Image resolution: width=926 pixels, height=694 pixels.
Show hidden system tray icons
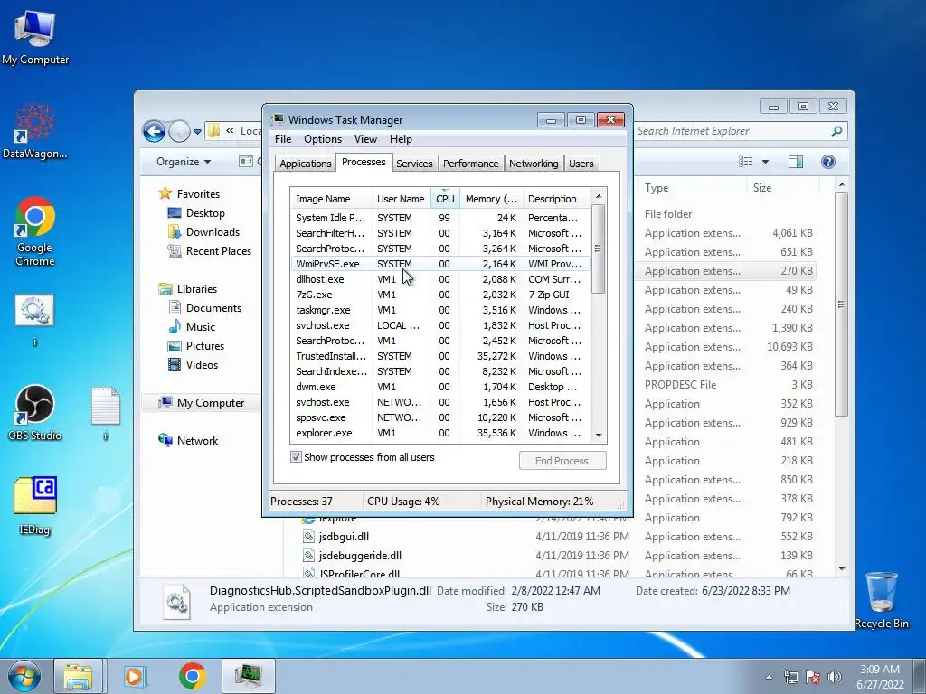769,677
